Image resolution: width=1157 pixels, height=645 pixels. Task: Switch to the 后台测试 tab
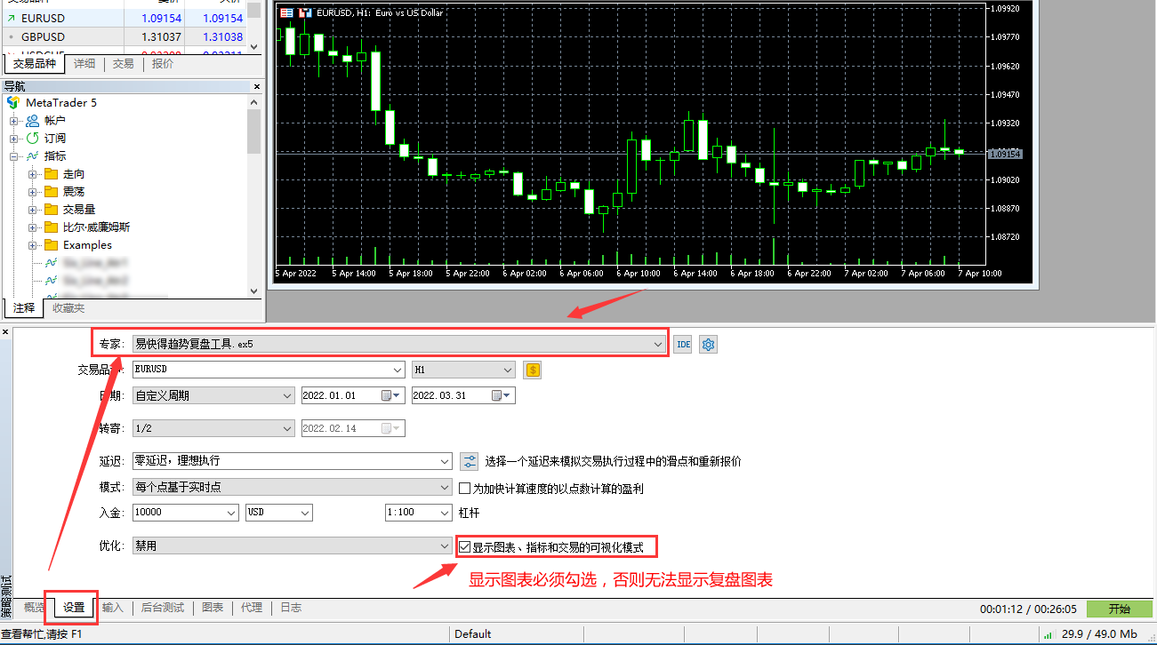point(163,608)
